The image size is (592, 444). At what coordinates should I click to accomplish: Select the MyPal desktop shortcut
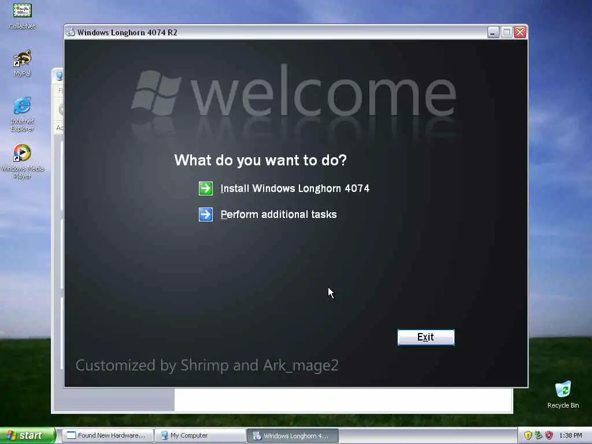pyautogui.click(x=23, y=63)
